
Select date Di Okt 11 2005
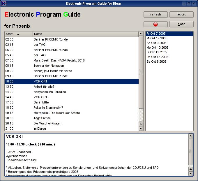169,52
